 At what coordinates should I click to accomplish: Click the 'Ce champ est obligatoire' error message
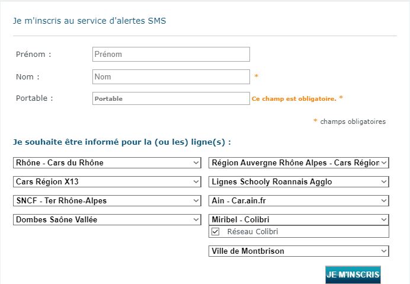[x=294, y=99]
